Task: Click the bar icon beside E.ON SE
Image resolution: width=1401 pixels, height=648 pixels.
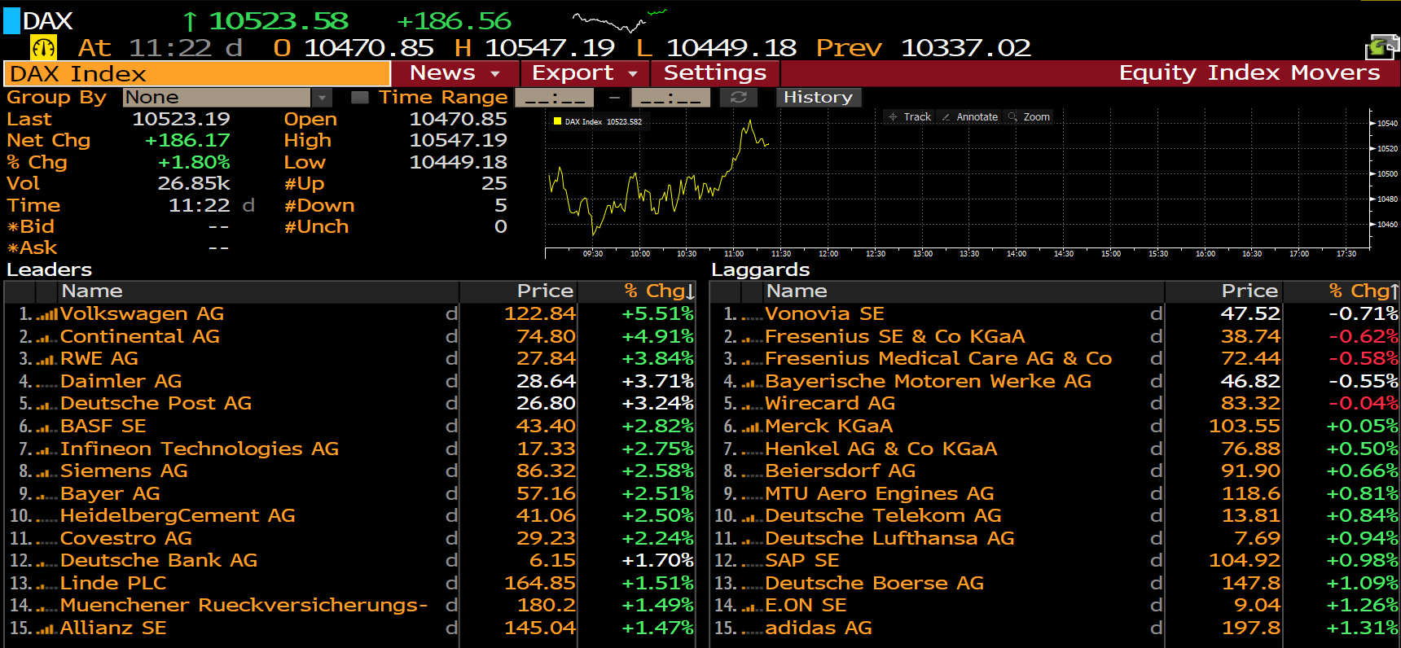Action: (752, 606)
